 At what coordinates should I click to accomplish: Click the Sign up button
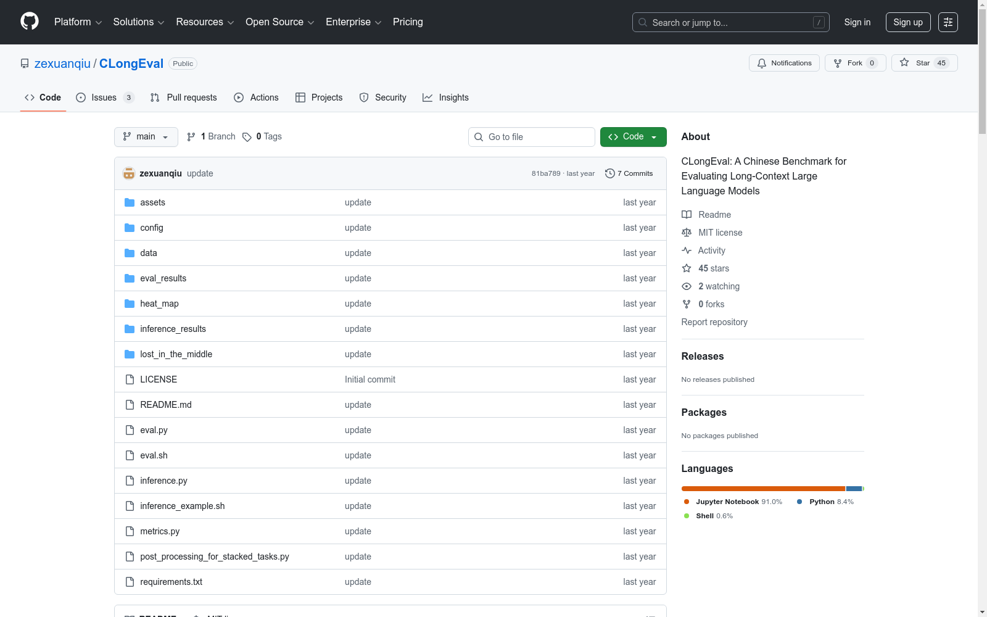pyautogui.click(x=908, y=22)
